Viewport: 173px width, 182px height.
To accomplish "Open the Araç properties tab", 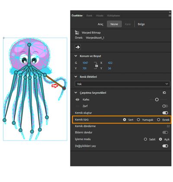I will (x=100, y=24).
